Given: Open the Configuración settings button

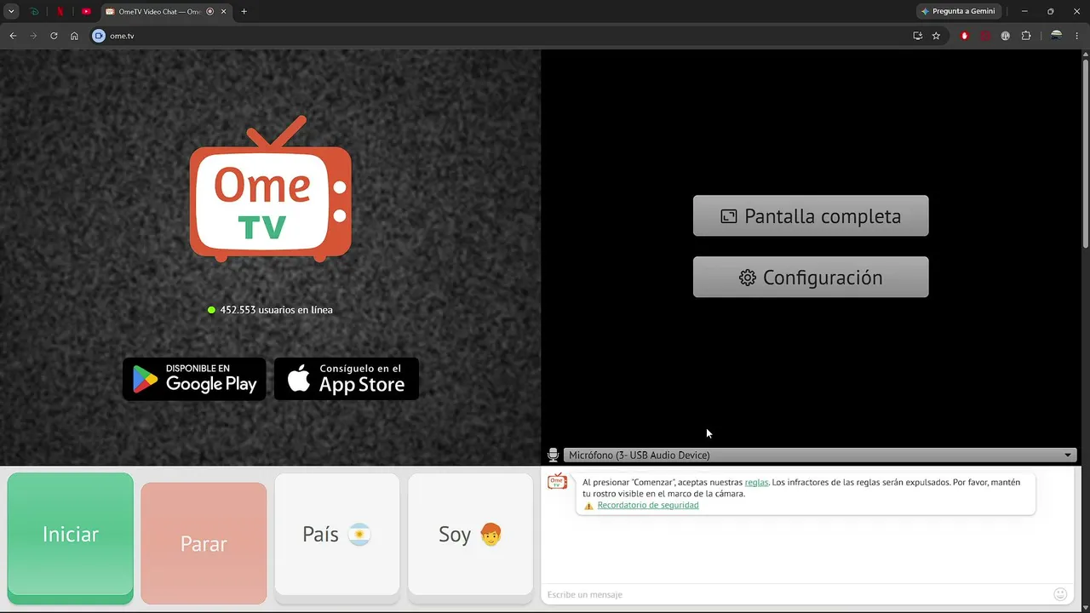Looking at the screenshot, I should (x=811, y=278).
